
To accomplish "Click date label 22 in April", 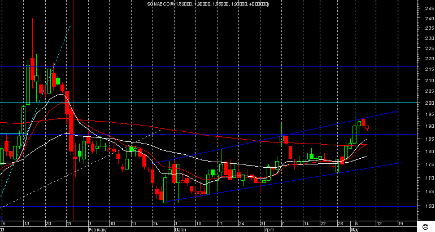I will click(323, 224).
